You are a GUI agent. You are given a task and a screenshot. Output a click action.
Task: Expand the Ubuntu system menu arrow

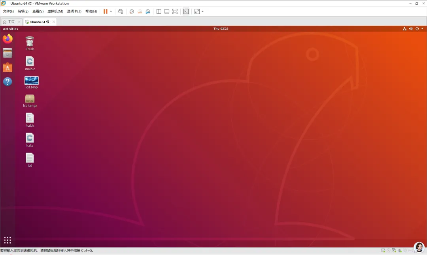[422, 28]
